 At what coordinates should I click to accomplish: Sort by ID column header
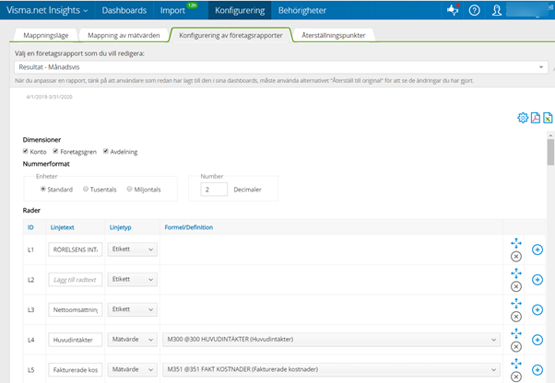coord(30,227)
